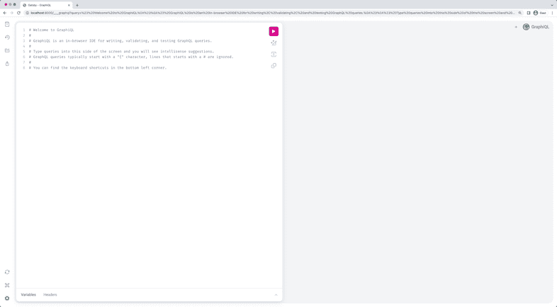The image size is (557, 307).
Task: Run the query with the Execute button
Action: [x=274, y=31]
